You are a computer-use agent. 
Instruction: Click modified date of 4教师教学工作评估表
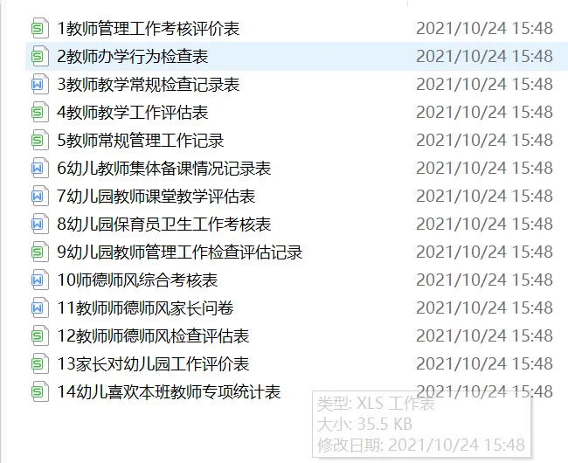coord(484,112)
